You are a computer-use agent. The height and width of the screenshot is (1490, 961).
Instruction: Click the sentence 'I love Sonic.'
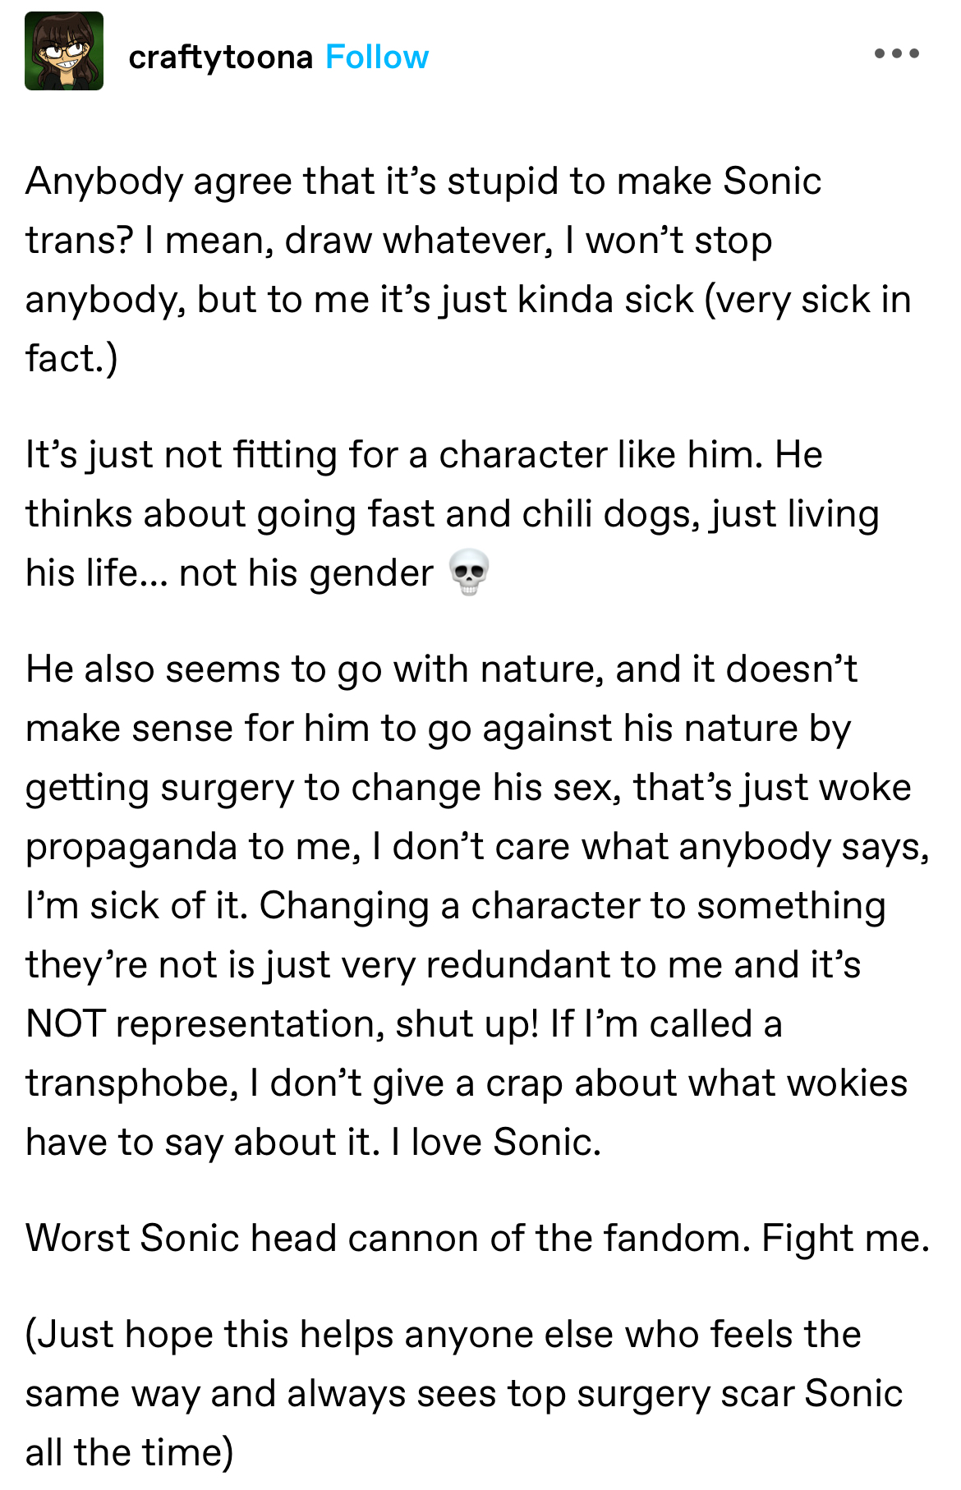tap(496, 1142)
